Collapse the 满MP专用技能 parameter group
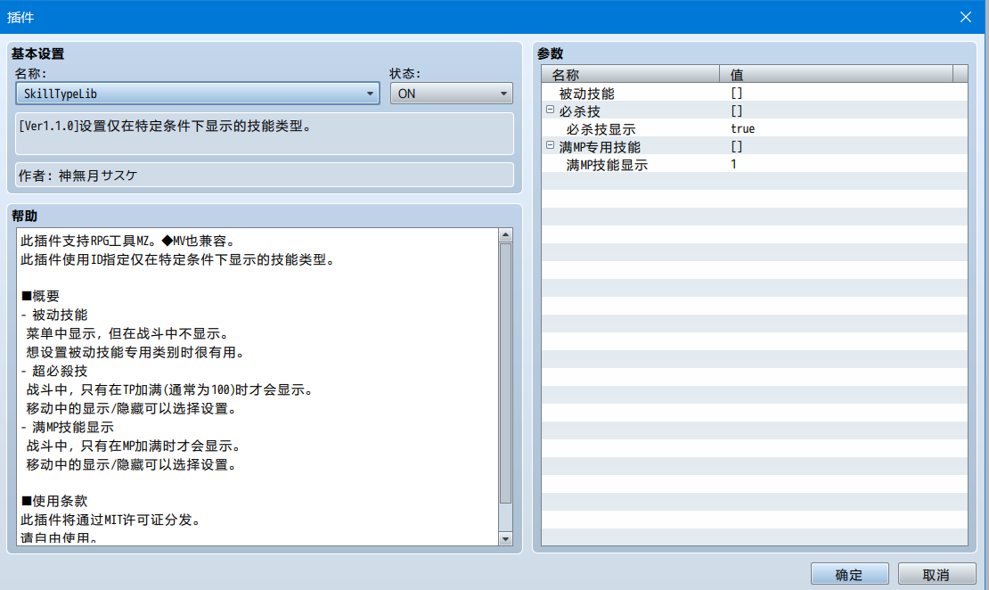The height and width of the screenshot is (590, 989). [x=550, y=146]
